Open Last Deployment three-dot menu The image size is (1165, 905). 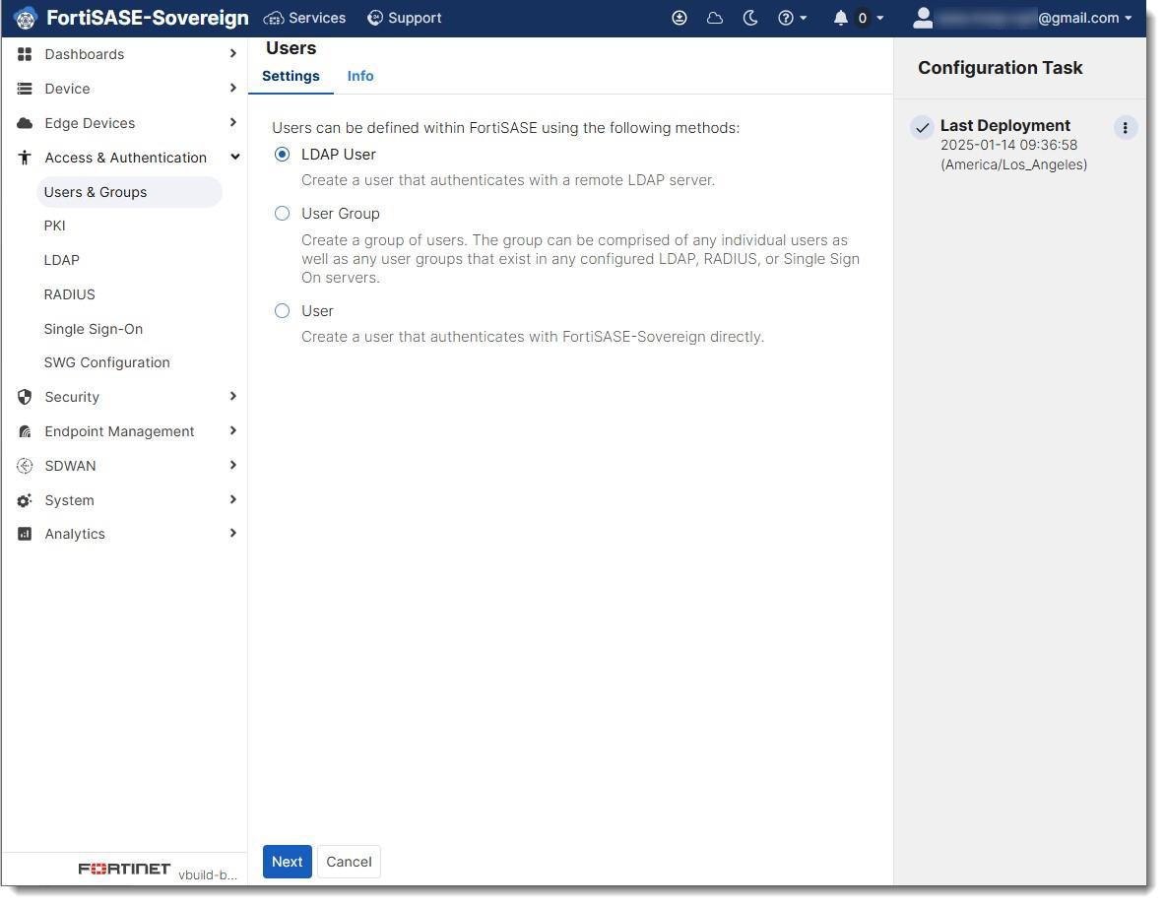pyautogui.click(x=1127, y=129)
